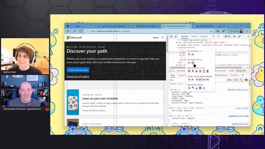Set align-content to flex-end icon
Screen dimensions: 265x149
tap(196, 71)
